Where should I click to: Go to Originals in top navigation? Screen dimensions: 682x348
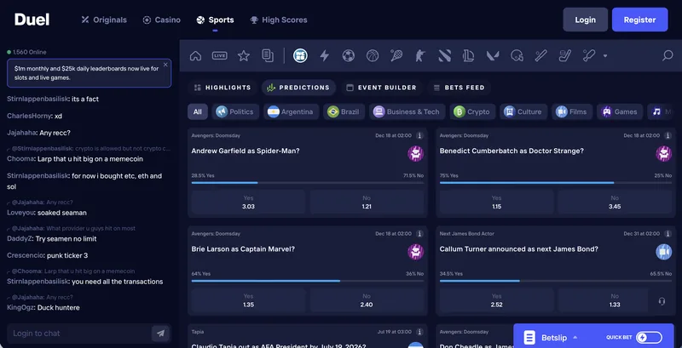[x=104, y=20]
